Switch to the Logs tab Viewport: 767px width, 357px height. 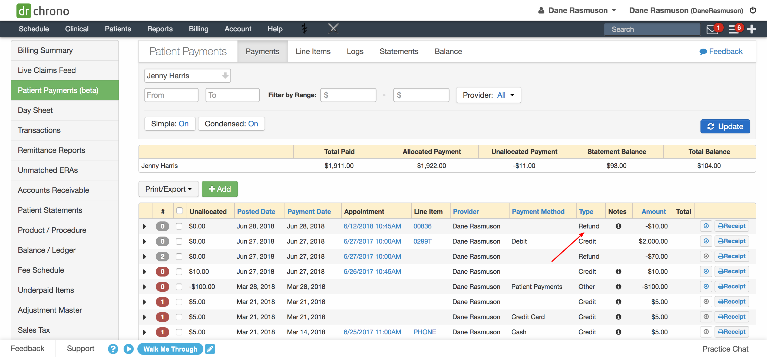[355, 51]
